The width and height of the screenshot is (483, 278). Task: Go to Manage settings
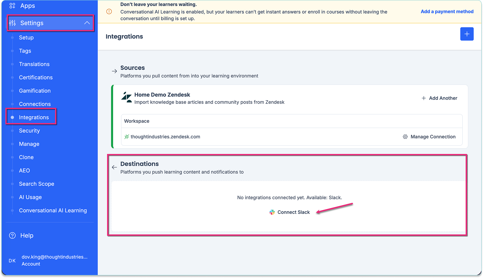pos(29,144)
